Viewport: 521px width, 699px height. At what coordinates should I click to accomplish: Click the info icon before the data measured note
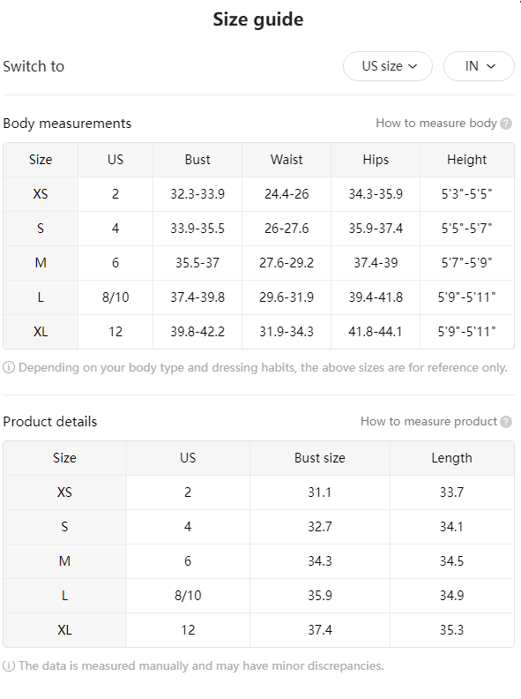pos(9,666)
